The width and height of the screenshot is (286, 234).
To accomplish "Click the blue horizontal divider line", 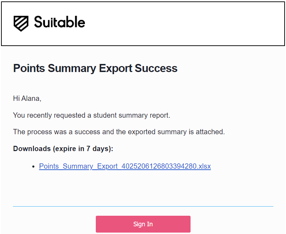I will click(143, 206).
